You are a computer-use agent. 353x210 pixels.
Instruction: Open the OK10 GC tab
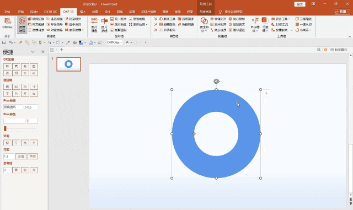coord(50,12)
